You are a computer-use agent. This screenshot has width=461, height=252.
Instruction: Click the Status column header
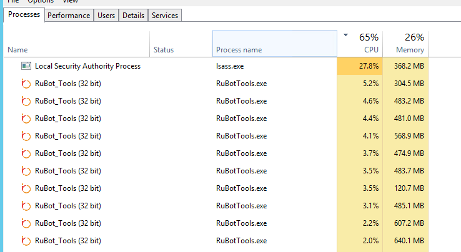coord(164,50)
